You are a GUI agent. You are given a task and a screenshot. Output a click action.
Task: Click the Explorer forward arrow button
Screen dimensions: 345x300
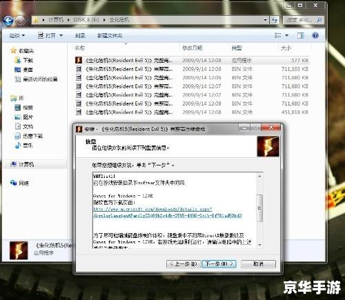(x=20, y=21)
